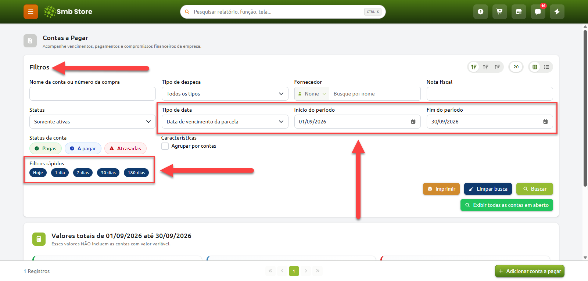
Task: Select the second sort order icon
Action: tap(485, 67)
